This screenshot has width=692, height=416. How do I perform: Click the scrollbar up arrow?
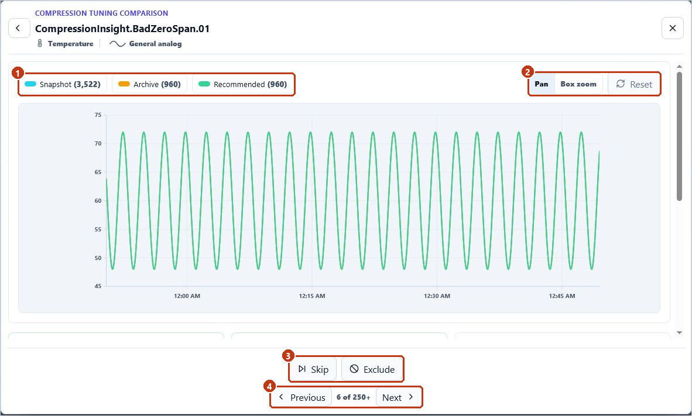680,67
